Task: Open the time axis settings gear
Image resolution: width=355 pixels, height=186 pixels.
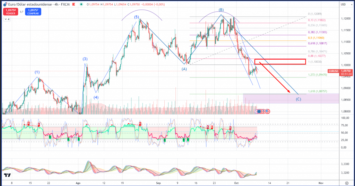Action: [x=347, y=183]
